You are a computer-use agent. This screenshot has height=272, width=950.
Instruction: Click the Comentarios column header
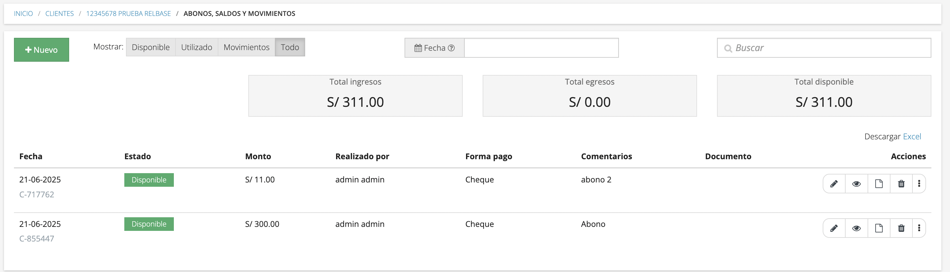coord(606,157)
